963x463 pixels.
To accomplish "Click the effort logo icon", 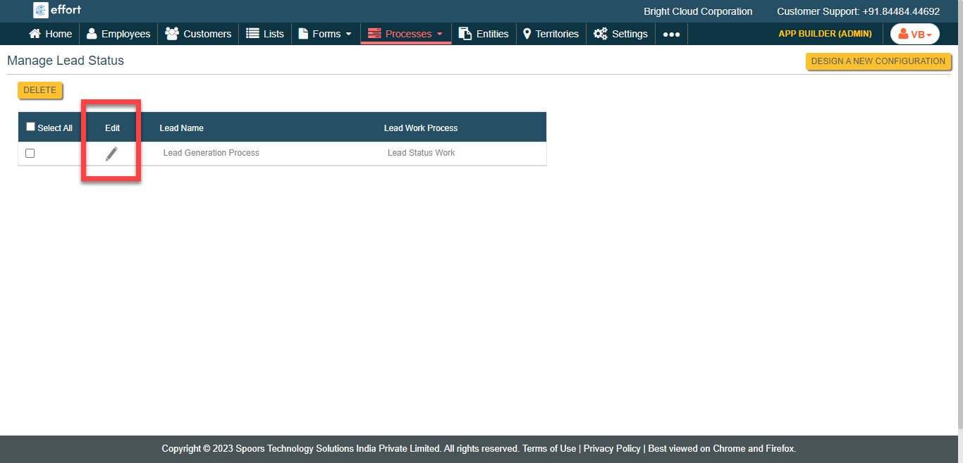I will point(41,10).
